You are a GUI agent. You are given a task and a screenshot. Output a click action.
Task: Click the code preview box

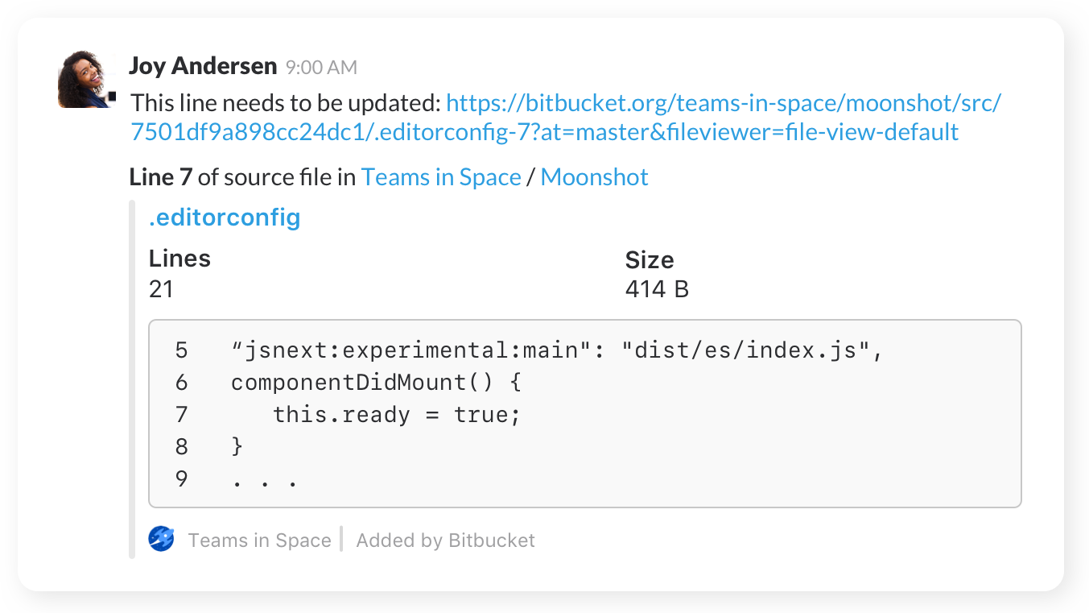coord(585,414)
